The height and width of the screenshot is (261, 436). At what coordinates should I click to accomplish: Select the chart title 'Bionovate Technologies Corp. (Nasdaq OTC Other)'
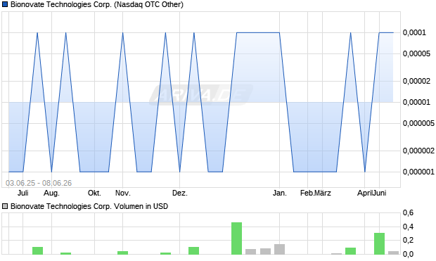[x=97, y=4]
